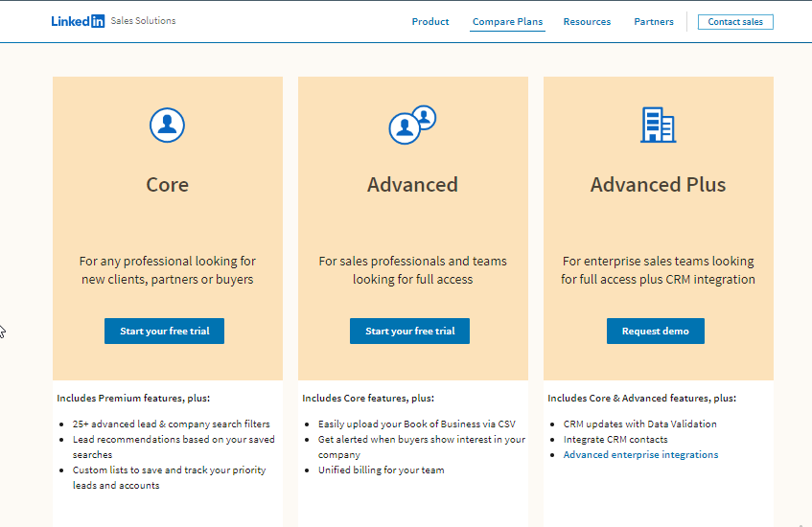Click 'Includes Core features, plus:' text
This screenshot has width=812, height=527.
368,398
